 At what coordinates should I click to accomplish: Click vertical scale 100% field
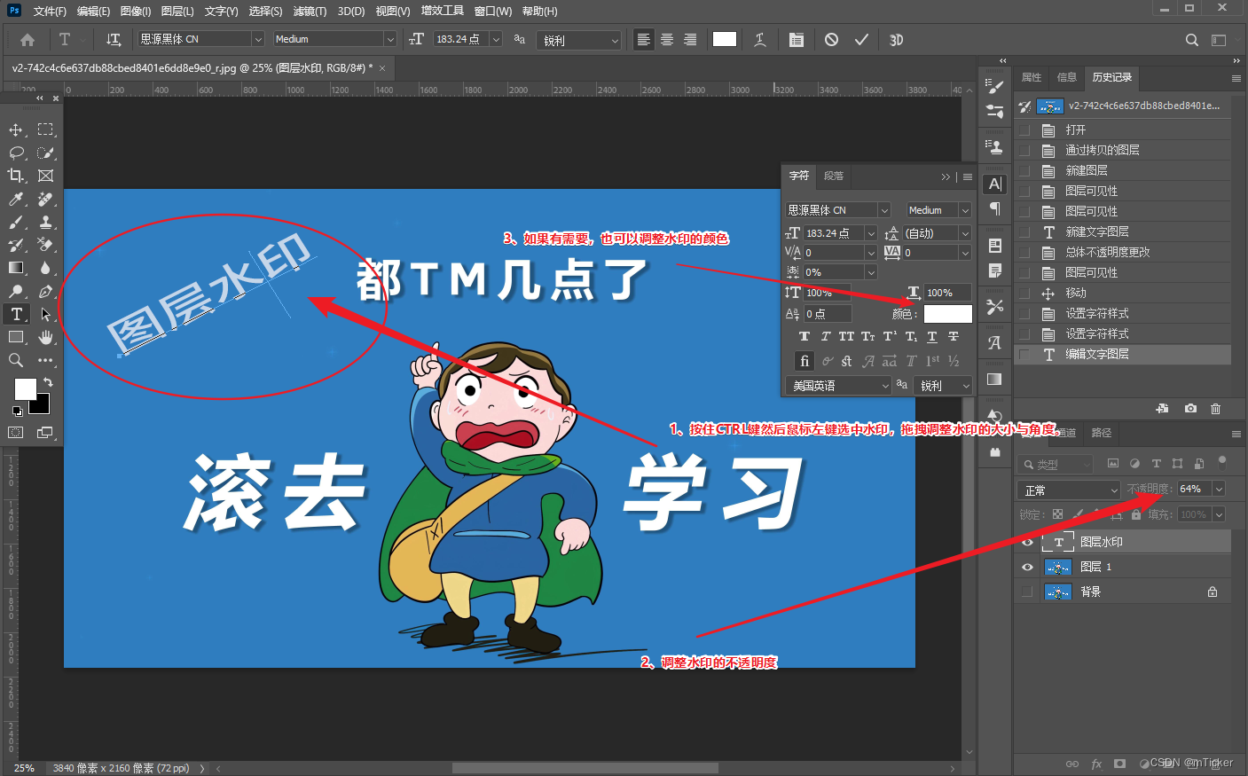[x=827, y=293]
